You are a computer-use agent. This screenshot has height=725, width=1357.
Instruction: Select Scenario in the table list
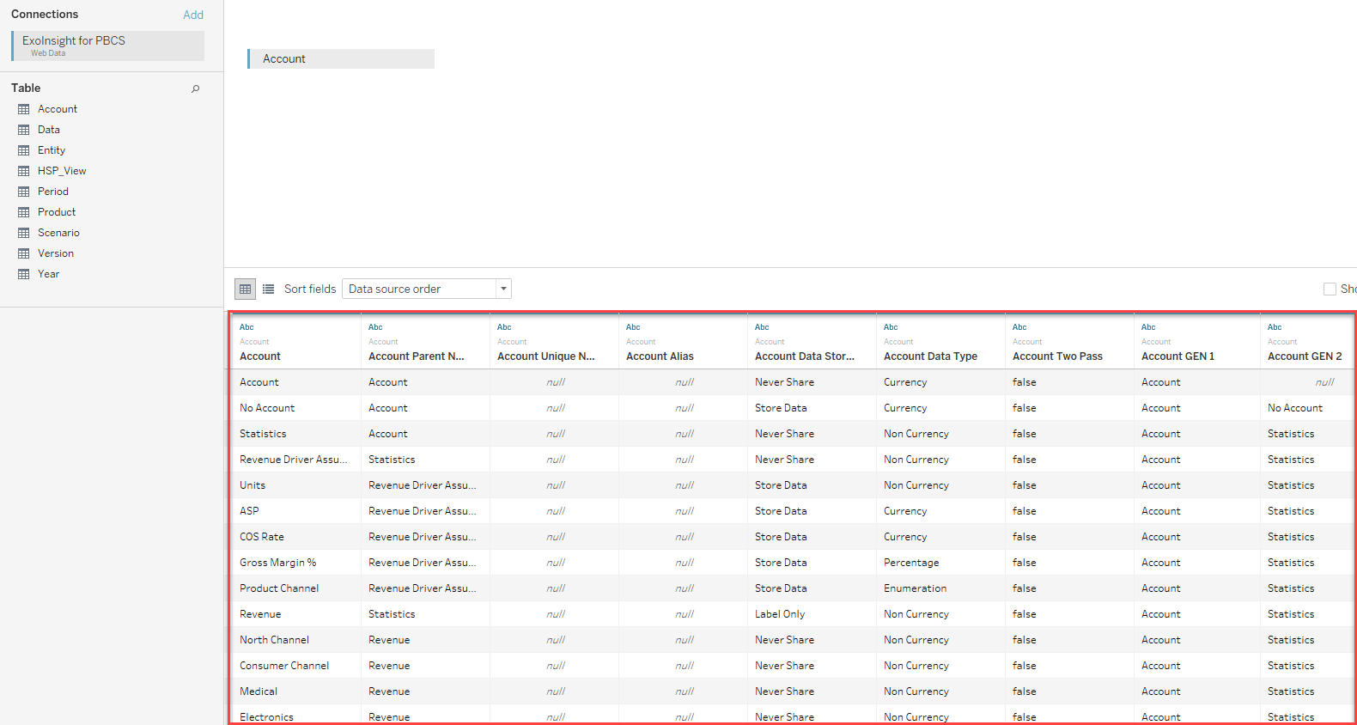pyautogui.click(x=58, y=233)
